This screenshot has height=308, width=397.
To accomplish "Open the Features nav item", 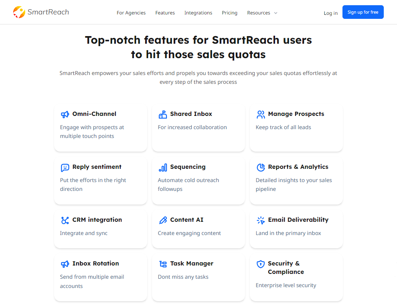I will (165, 13).
